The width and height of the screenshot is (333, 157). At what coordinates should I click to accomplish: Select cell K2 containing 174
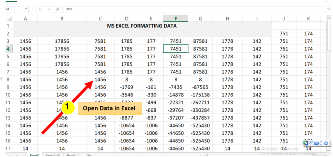click(x=308, y=33)
